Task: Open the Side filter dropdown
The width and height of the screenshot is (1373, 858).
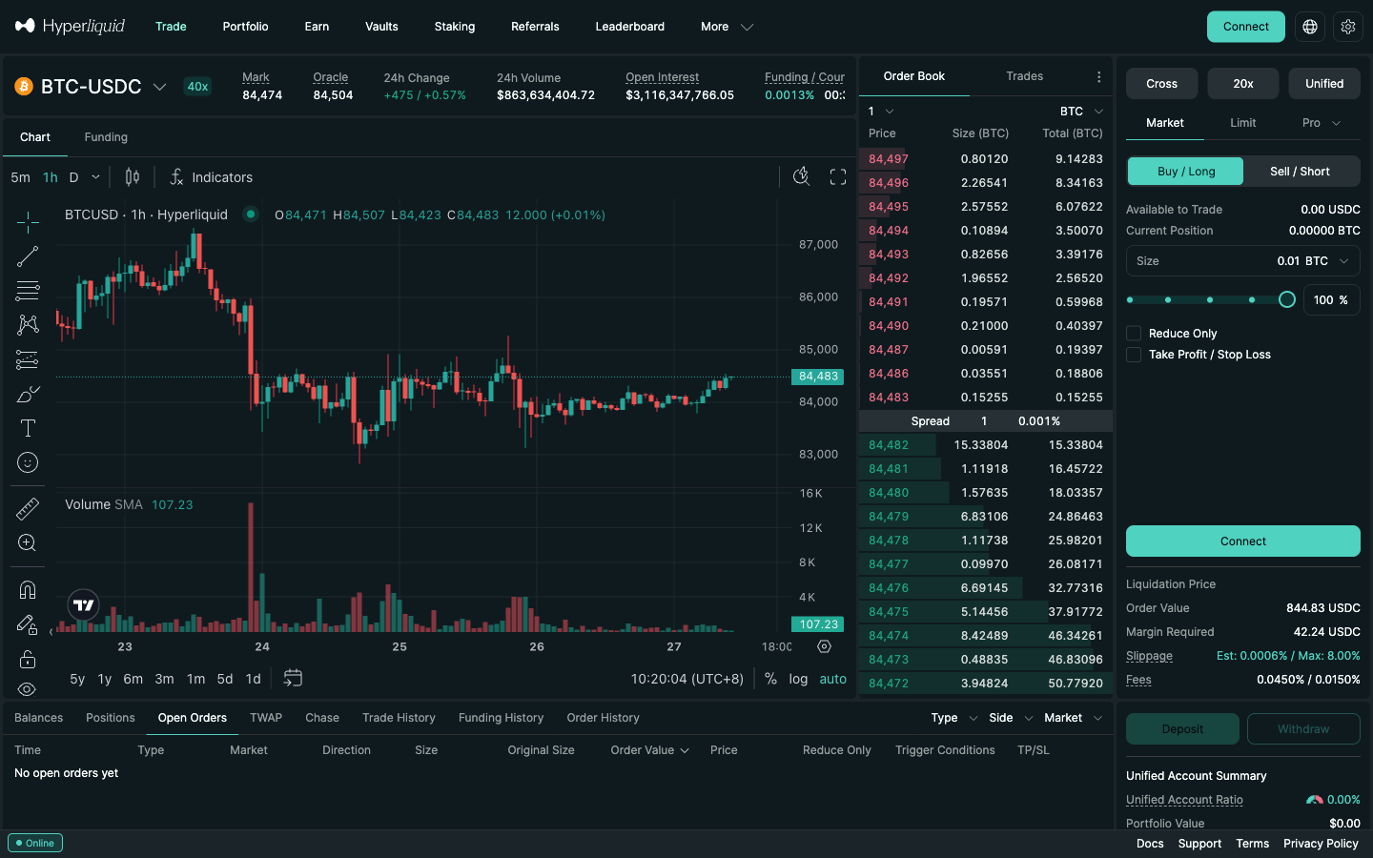Action: coord(1011,718)
